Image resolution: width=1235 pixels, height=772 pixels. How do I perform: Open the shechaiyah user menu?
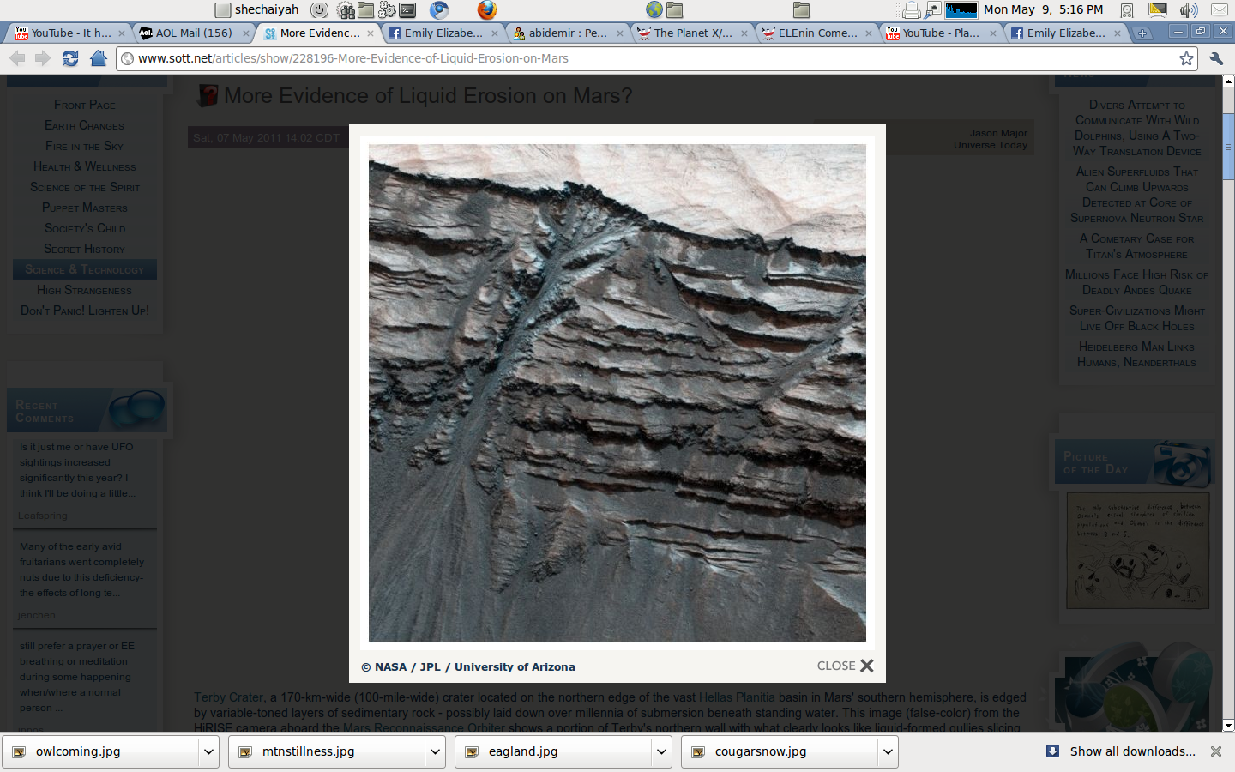[257, 10]
